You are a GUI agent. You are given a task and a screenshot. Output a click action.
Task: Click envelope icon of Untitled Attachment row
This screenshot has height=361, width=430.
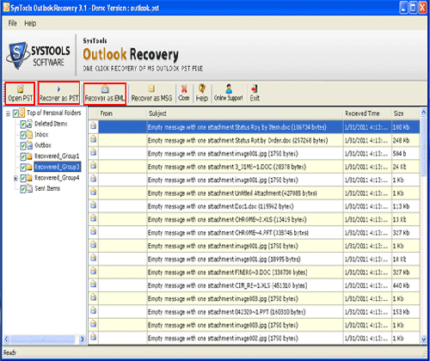93,192
